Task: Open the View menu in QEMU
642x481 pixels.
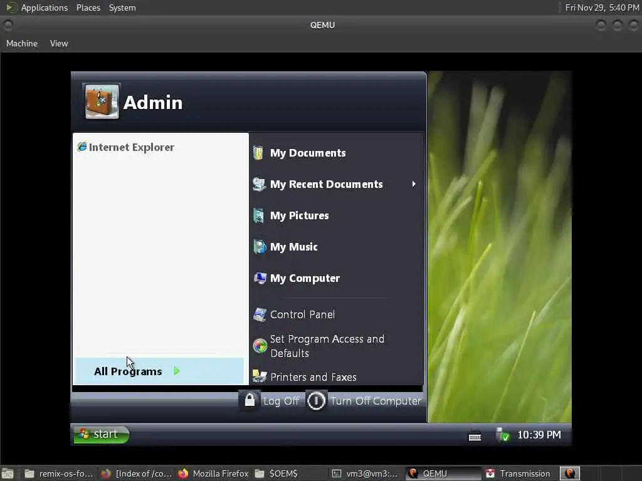Action: 59,43
